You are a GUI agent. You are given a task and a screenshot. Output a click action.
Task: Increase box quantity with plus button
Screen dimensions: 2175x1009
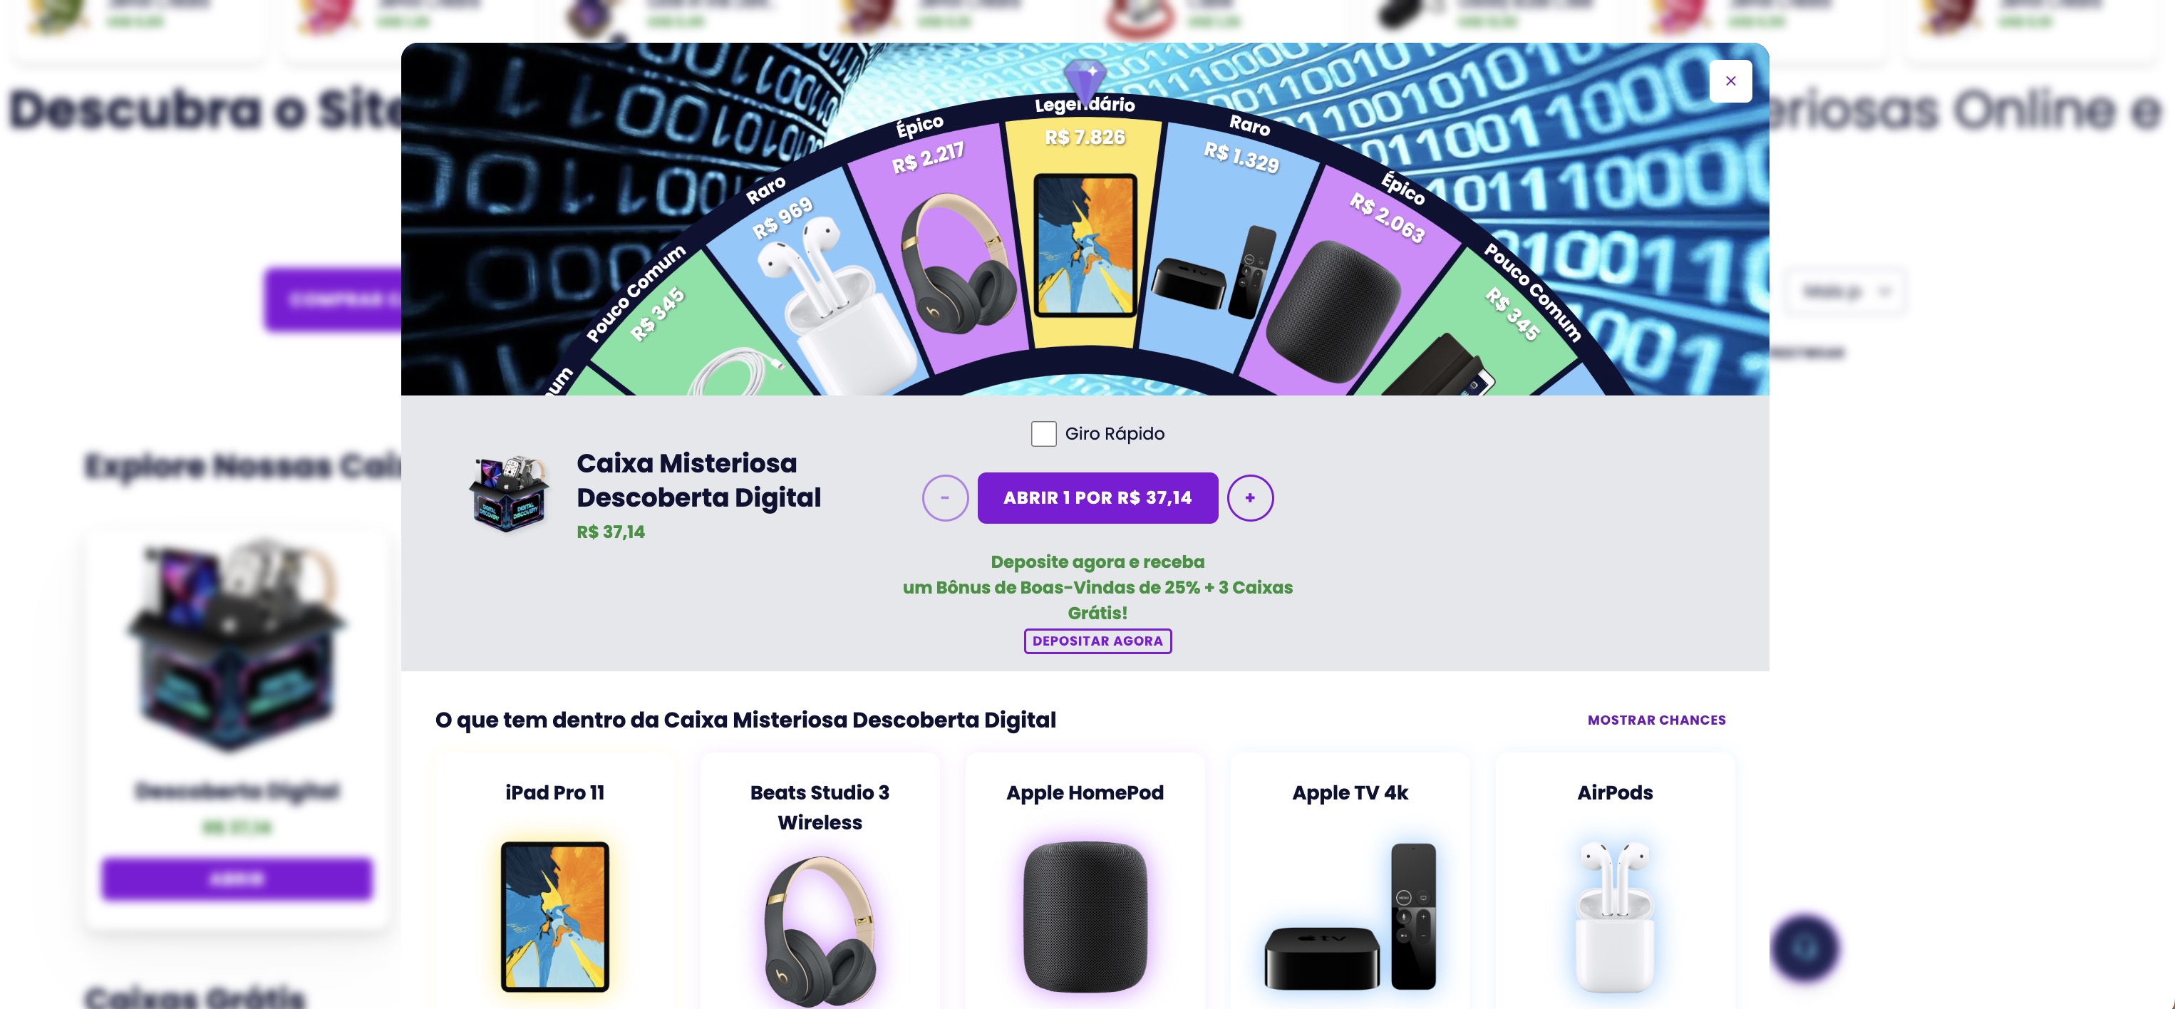click(x=1249, y=498)
